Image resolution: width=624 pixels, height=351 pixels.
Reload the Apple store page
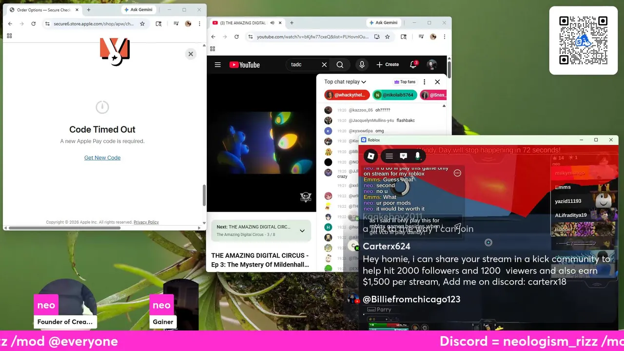[x=33, y=23]
